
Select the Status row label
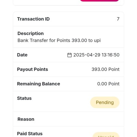24,98
